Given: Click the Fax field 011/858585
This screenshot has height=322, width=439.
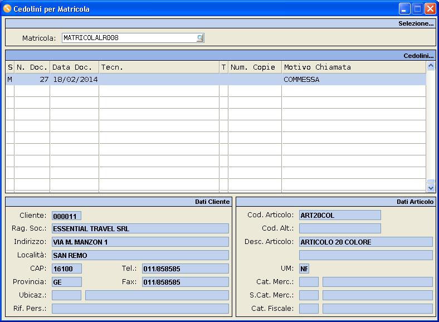Looking at the screenshot, I should (186, 282).
